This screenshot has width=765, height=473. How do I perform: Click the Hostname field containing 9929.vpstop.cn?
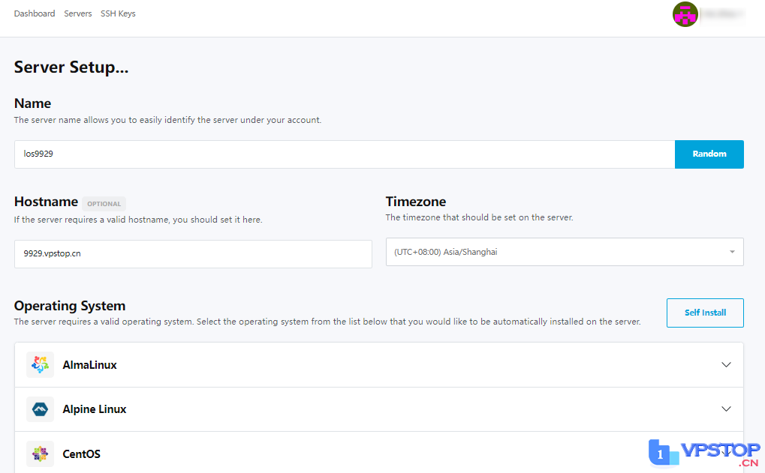(193, 253)
